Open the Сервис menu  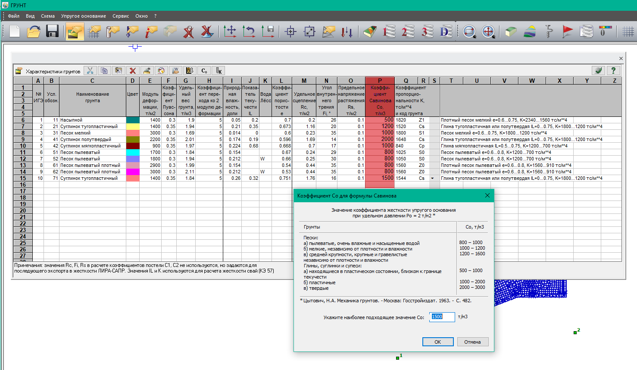click(x=121, y=16)
